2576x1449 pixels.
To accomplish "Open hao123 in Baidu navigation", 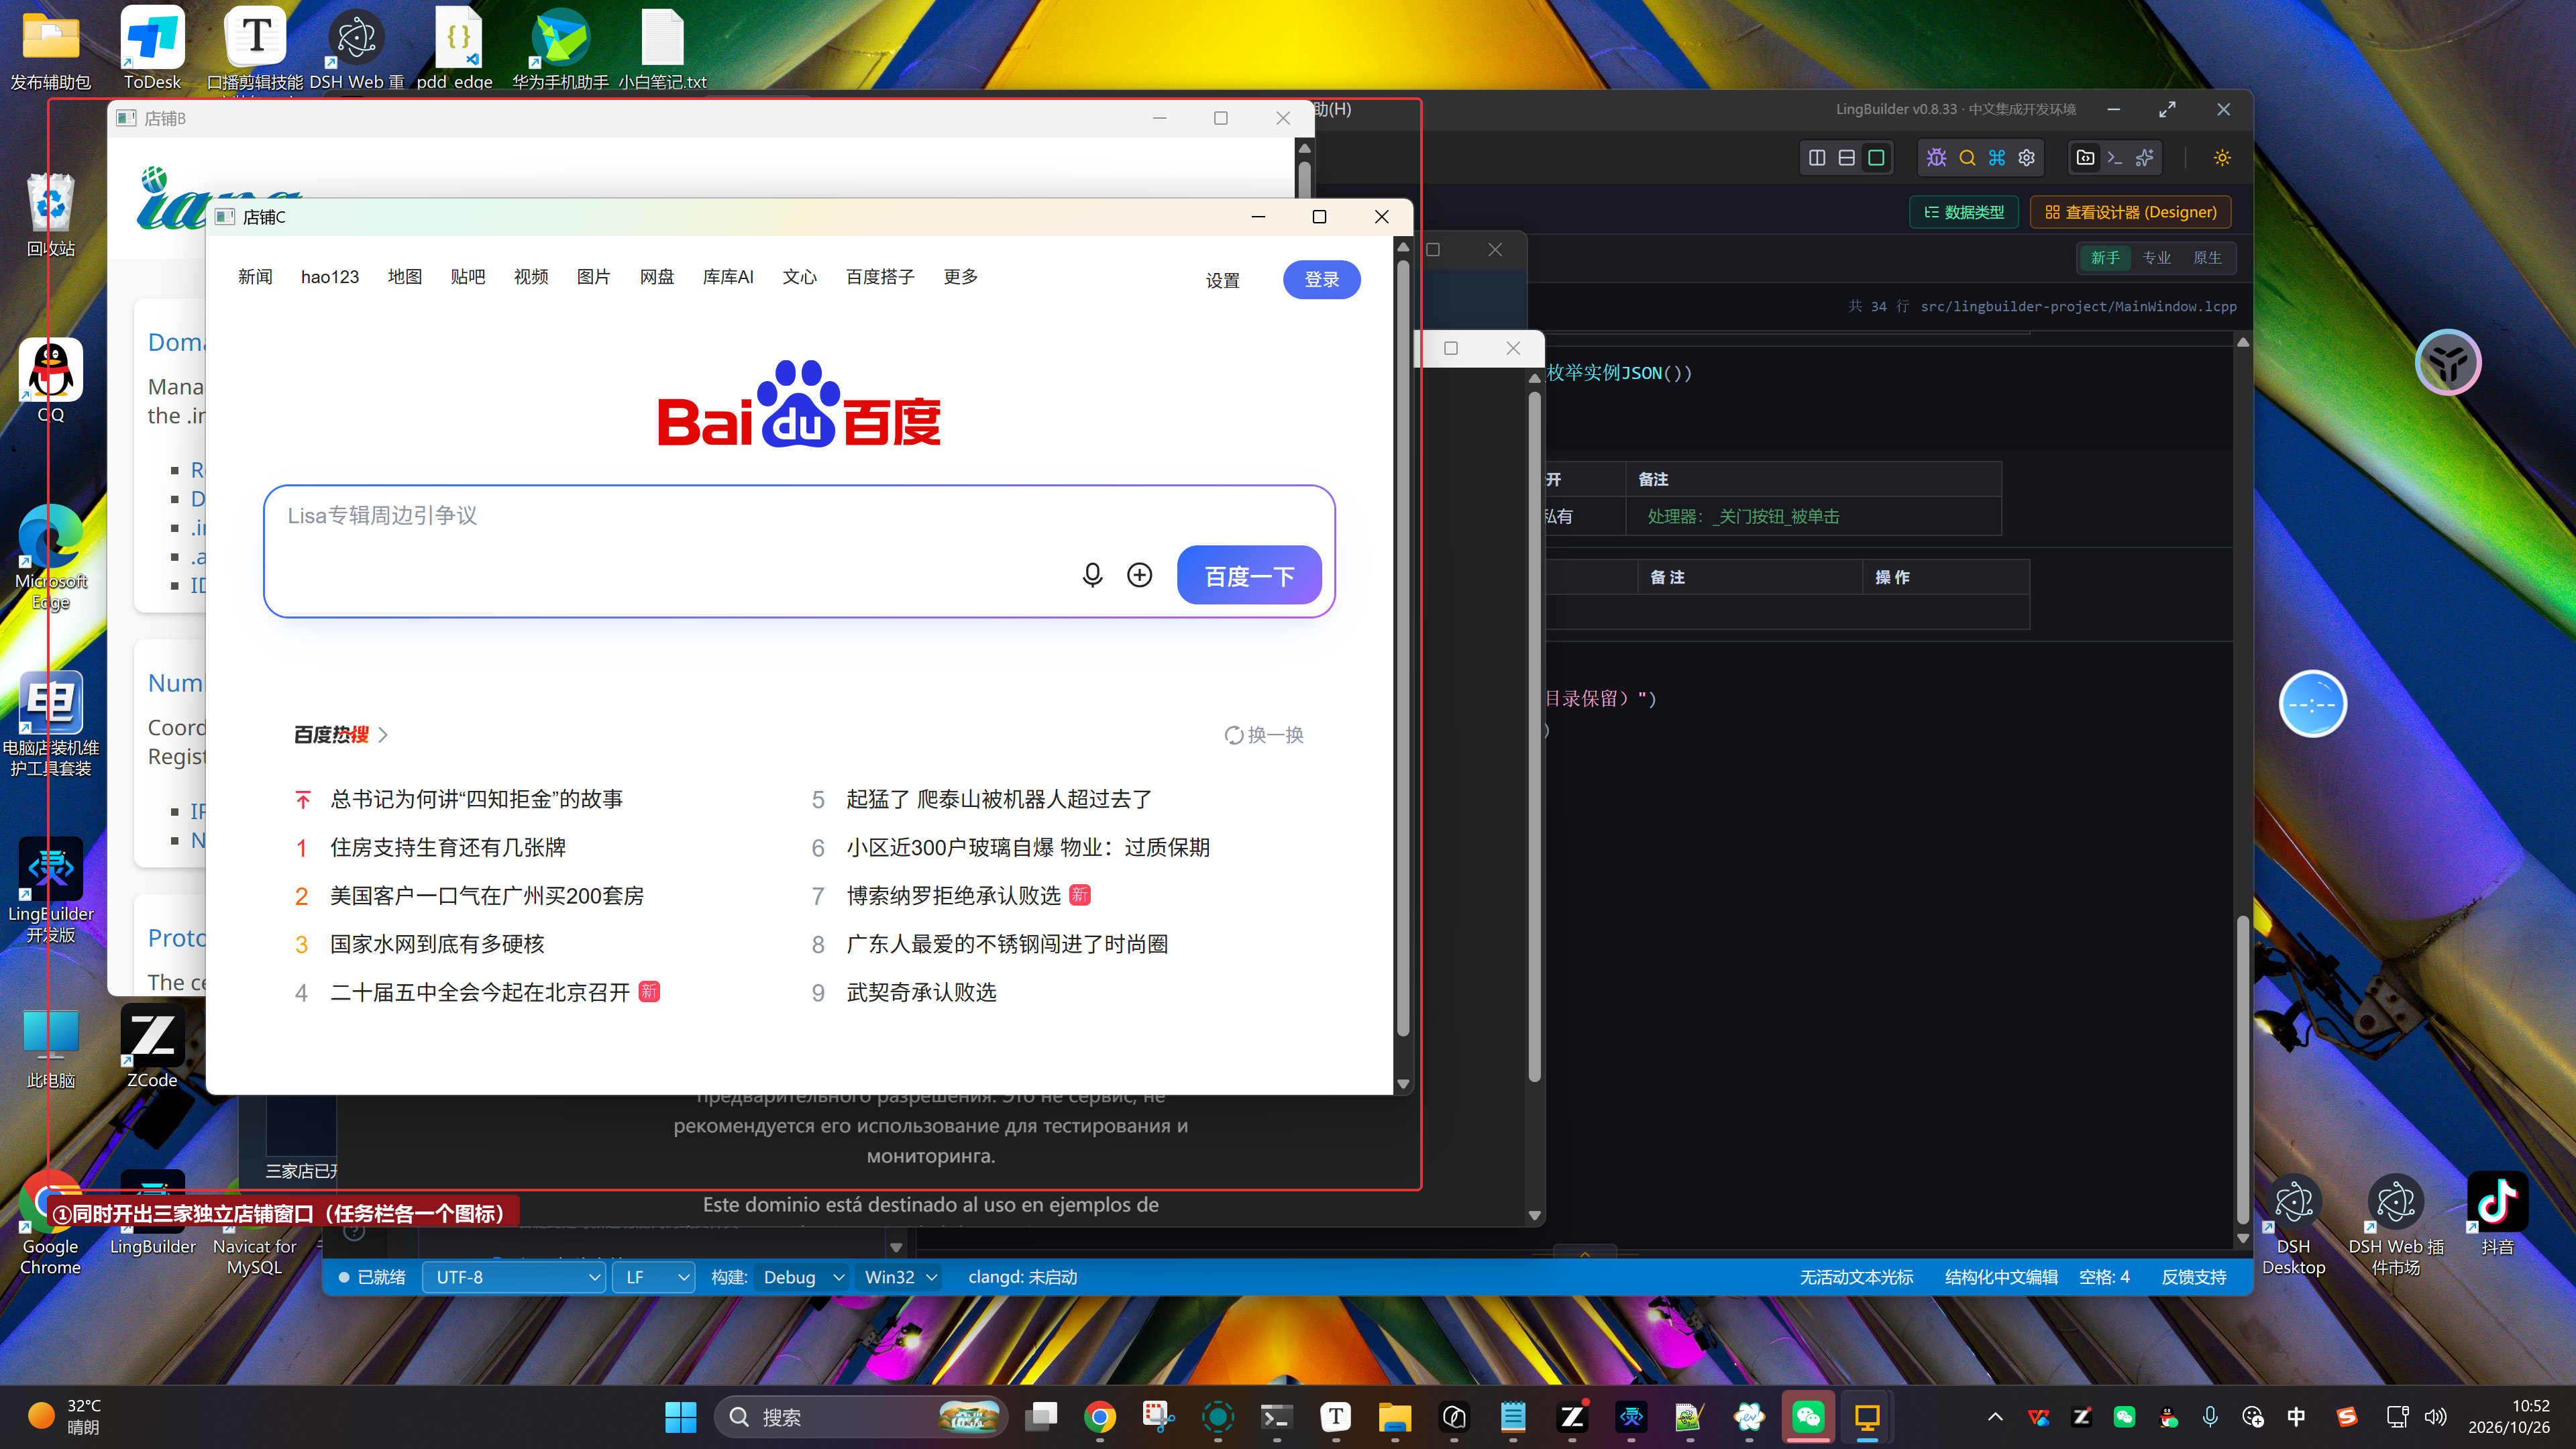I will 330,277.
